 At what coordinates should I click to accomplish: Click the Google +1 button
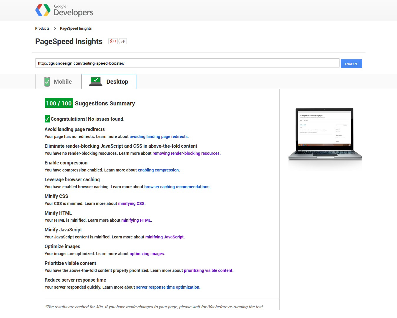113,41
